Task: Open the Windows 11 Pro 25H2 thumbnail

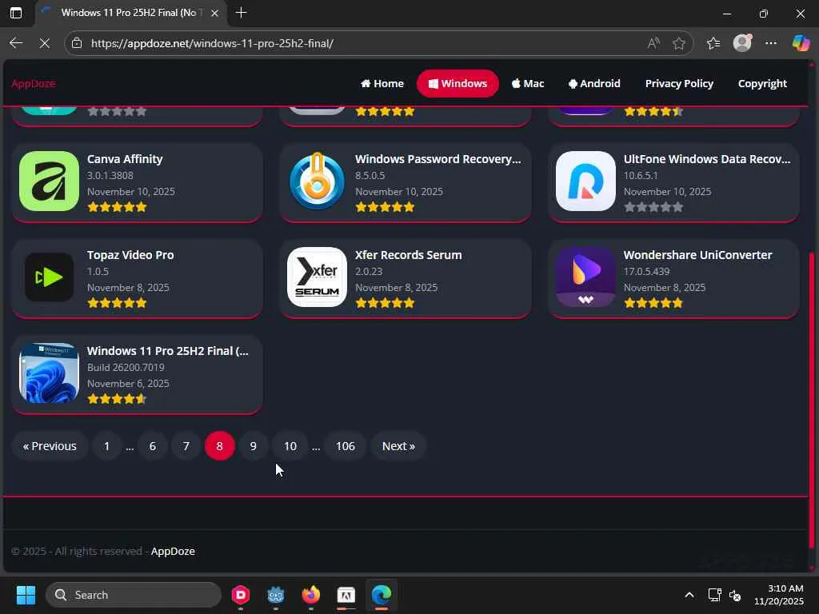Action: [49, 373]
